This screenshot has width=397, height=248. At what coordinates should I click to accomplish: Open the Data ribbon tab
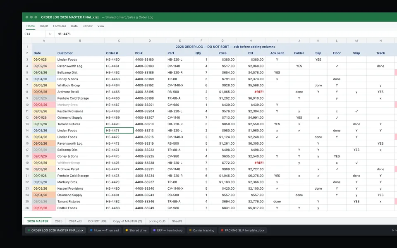(74, 26)
